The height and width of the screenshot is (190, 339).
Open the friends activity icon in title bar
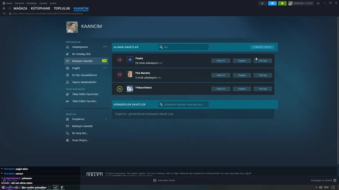pyautogui.click(x=262, y=3)
